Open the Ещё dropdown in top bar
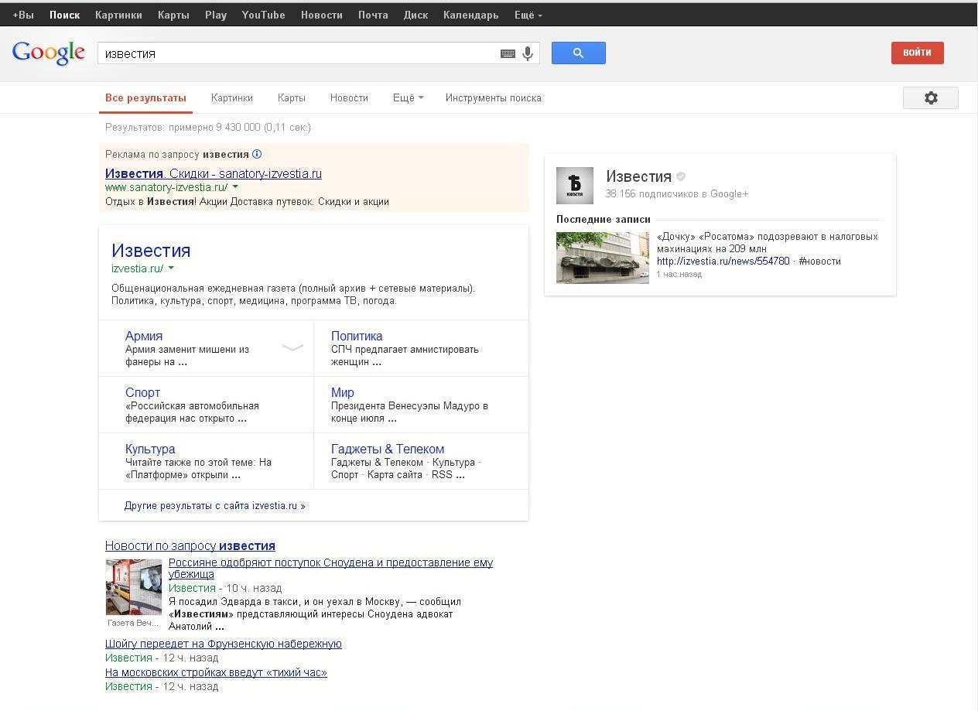 pos(528,15)
